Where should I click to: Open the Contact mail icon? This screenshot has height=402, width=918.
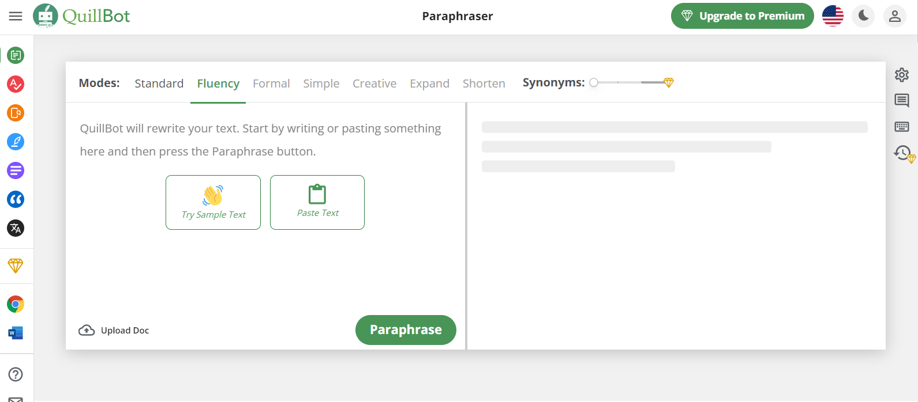tap(16, 399)
